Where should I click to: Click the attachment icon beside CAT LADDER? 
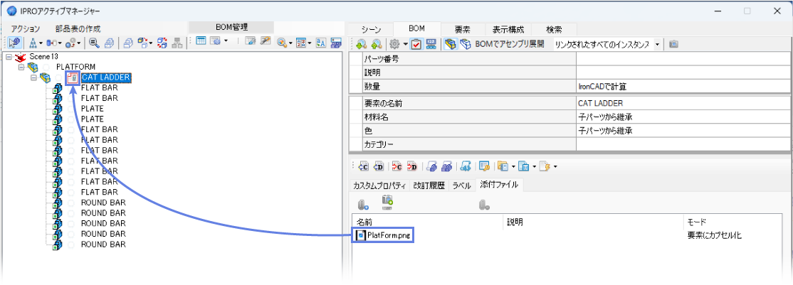(x=73, y=77)
